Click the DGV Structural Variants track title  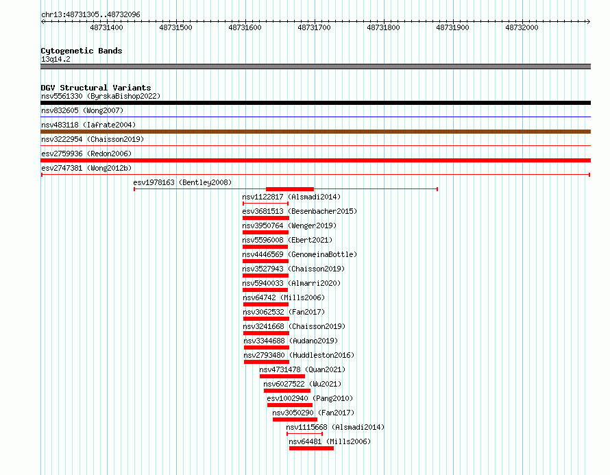[96, 88]
